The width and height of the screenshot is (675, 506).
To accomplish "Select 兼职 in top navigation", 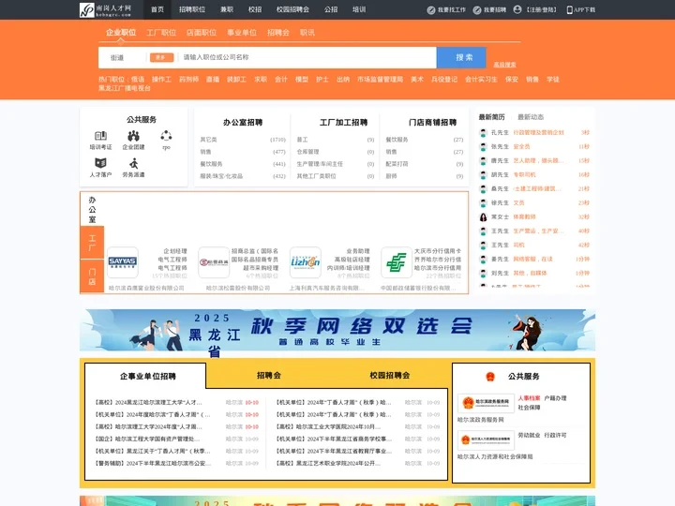I will [227, 9].
